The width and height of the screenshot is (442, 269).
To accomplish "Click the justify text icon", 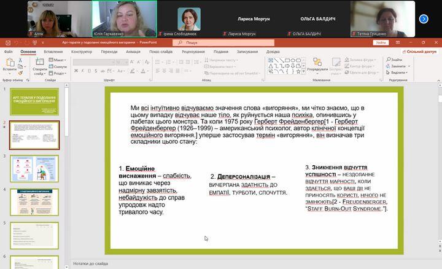I will 177,71.
